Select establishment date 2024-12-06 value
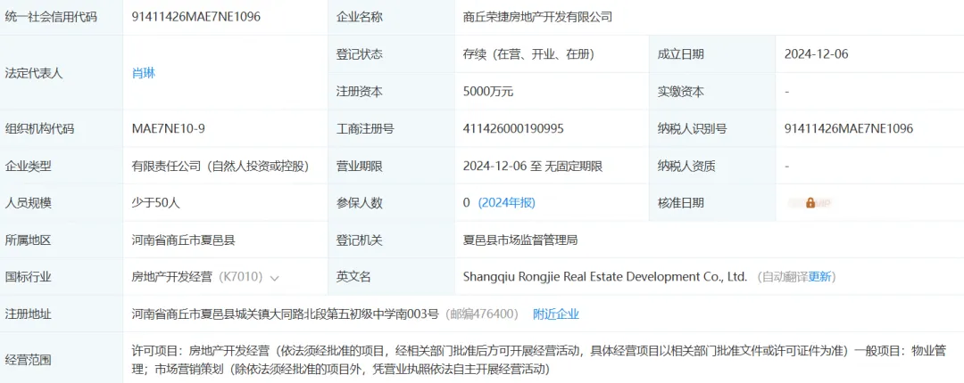 click(816, 54)
